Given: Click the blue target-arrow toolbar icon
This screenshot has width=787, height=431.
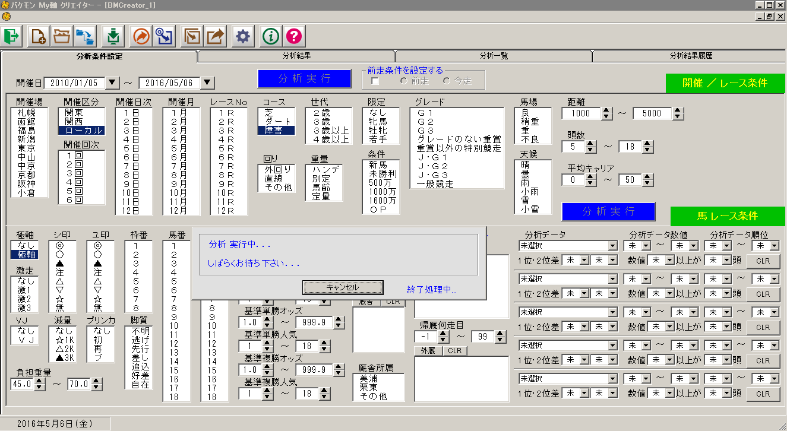Looking at the screenshot, I should pos(165,36).
